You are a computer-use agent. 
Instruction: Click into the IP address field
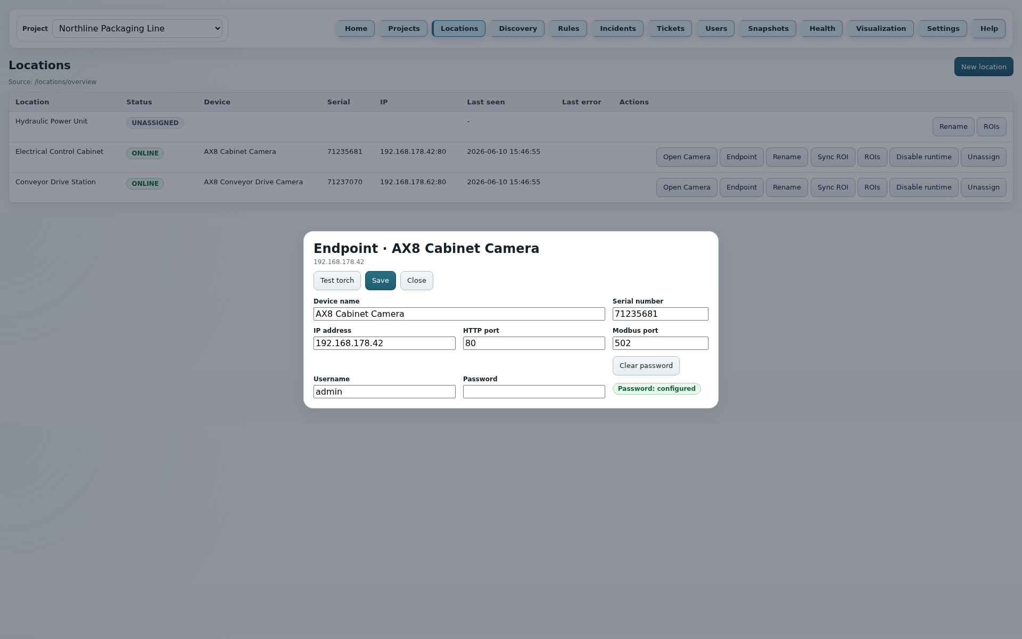coord(384,343)
